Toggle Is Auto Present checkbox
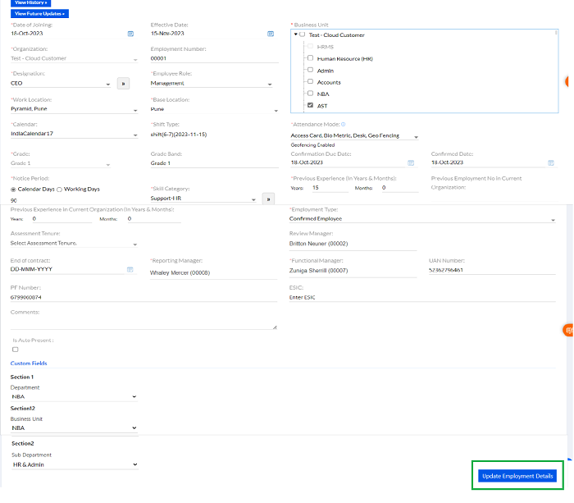 pos(16,350)
